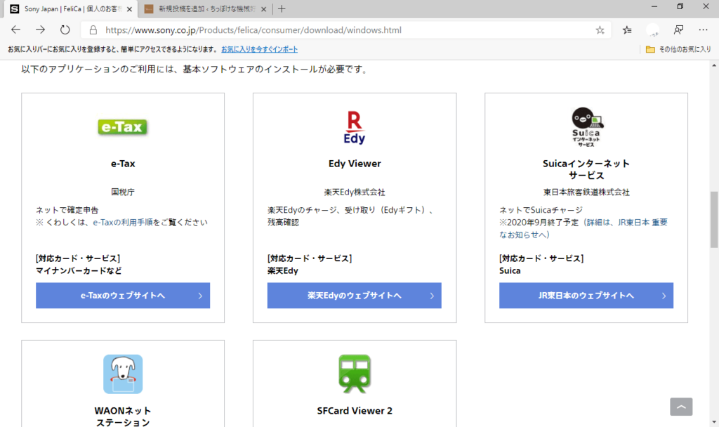
Task: Select the ネットで確定申告 description text
Action: pos(67,210)
